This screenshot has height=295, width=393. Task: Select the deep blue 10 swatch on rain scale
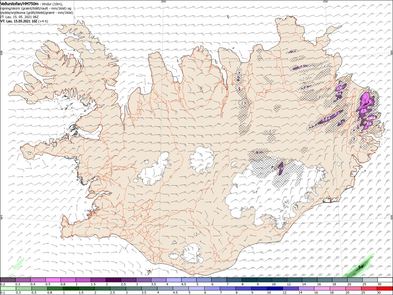click(275, 289)
